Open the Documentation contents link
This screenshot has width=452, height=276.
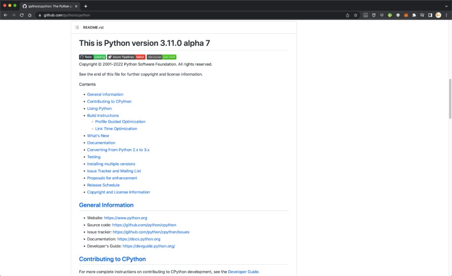(x=101, y=143)
